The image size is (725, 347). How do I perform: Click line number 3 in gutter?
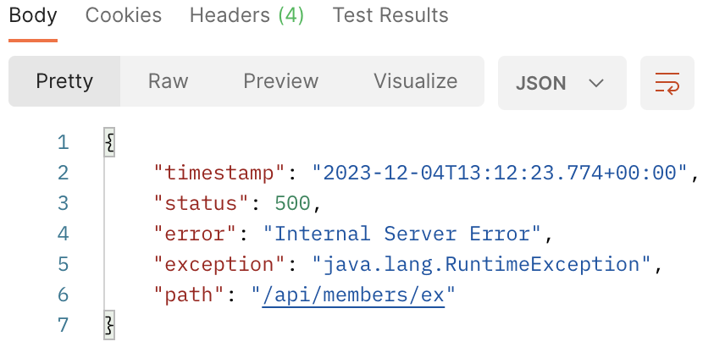click(64, 203)
